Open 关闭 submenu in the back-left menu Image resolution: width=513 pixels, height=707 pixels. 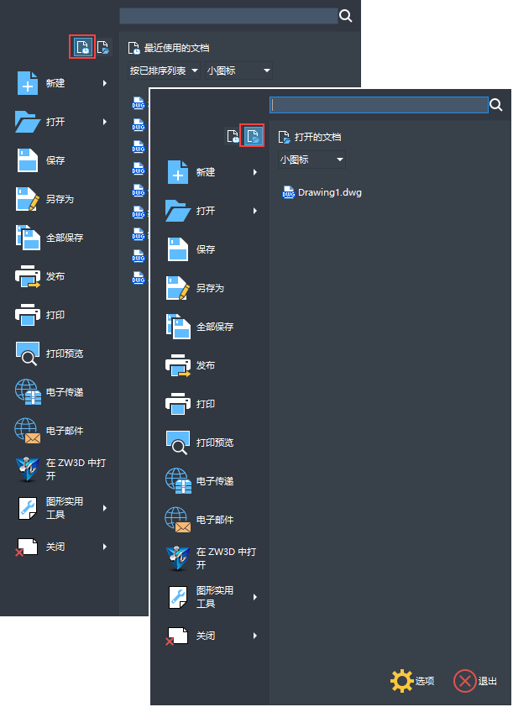click(105, 547)
